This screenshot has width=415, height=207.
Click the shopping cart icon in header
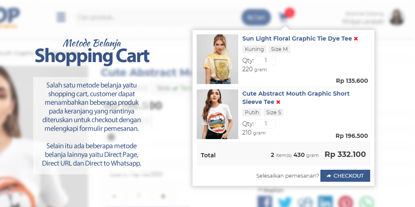click(283, 17)
